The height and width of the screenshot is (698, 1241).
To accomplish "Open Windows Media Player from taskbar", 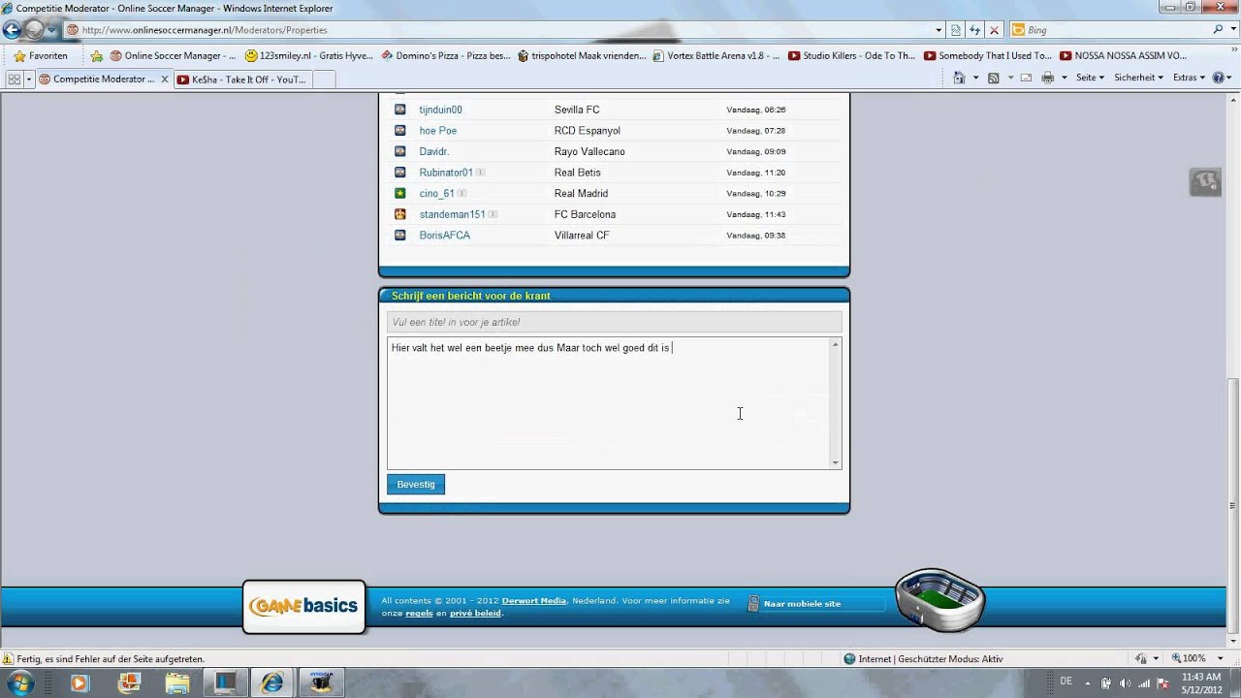I will 80,683.
